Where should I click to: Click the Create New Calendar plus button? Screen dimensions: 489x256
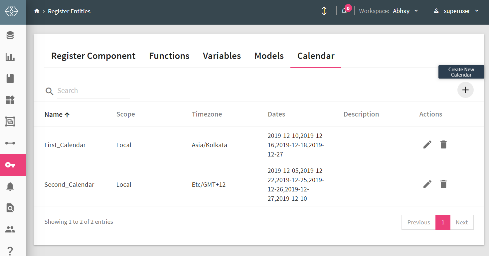[465, 90]
